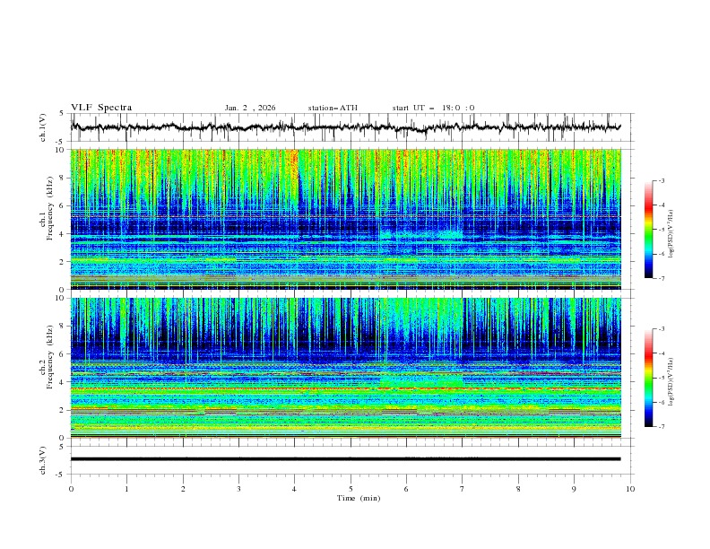Click the "5" tick of ch.1(V) axis
This screenshot has height=549, width=710.
63,114
